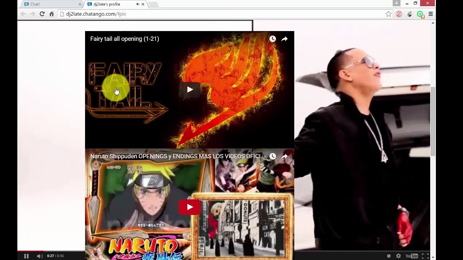The image size is (463, 260).
Task: Watch on YouTube via the logo button
Action: pyautogui.click(x=412, y=256)
